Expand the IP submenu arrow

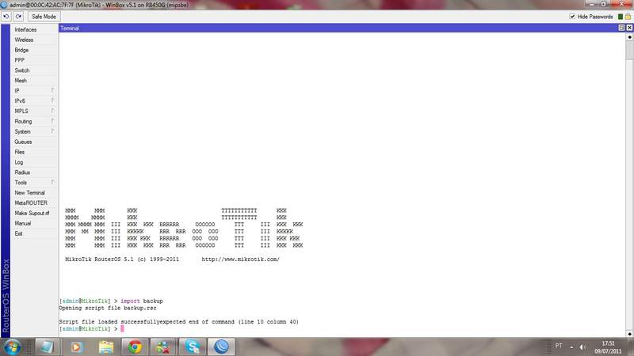[53, 90]
